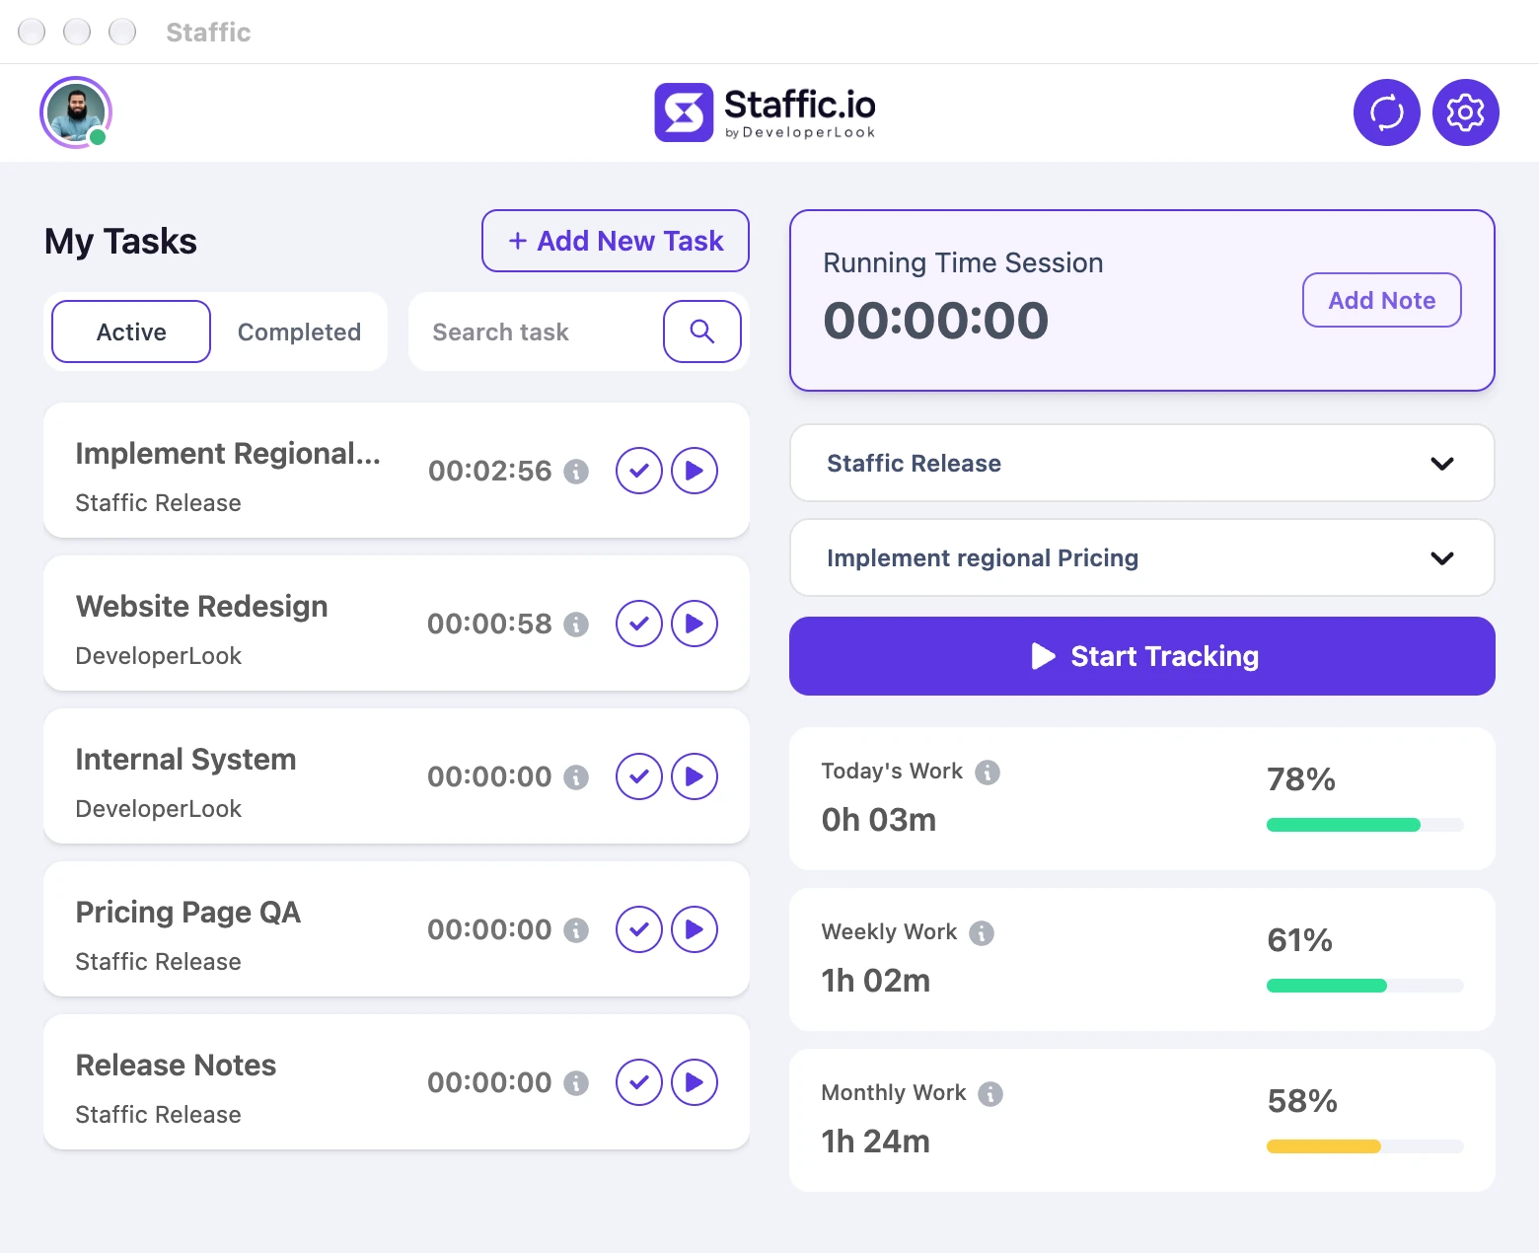Click info icon beside Today's Work
Screen dimensions: 1539x1253
[988, 773]
